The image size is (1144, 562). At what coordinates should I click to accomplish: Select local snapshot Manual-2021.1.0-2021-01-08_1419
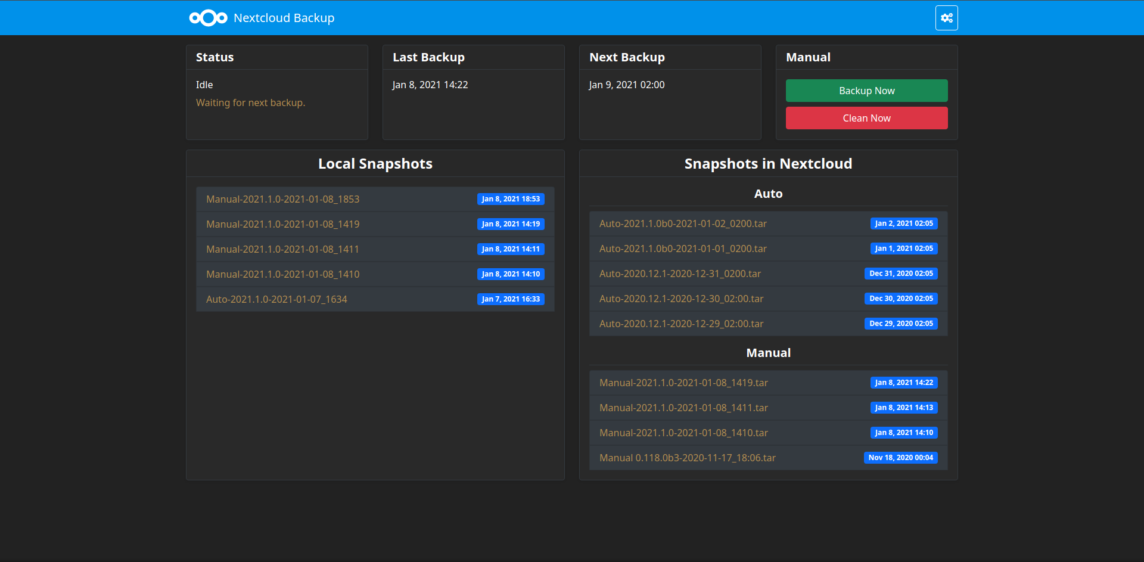(375, 224)
